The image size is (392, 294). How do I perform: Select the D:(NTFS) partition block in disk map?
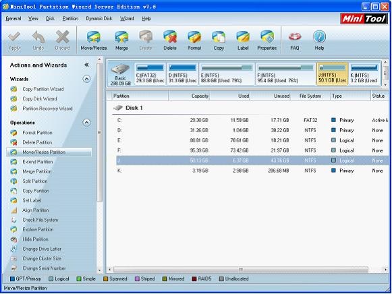click(x=182, y=74)
